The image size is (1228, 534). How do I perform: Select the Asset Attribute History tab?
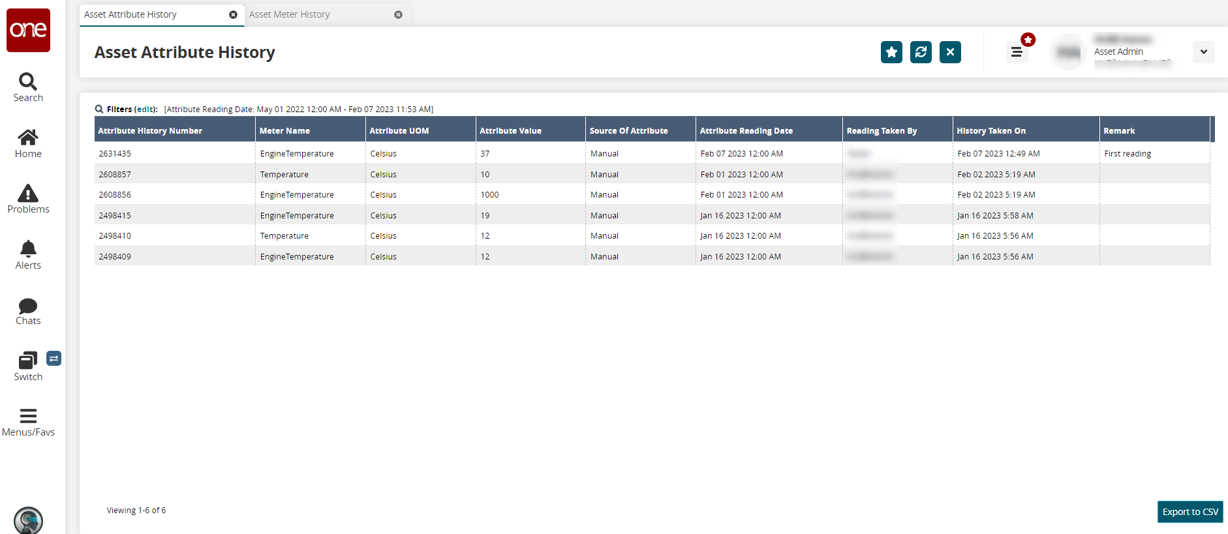click(130, 14)
